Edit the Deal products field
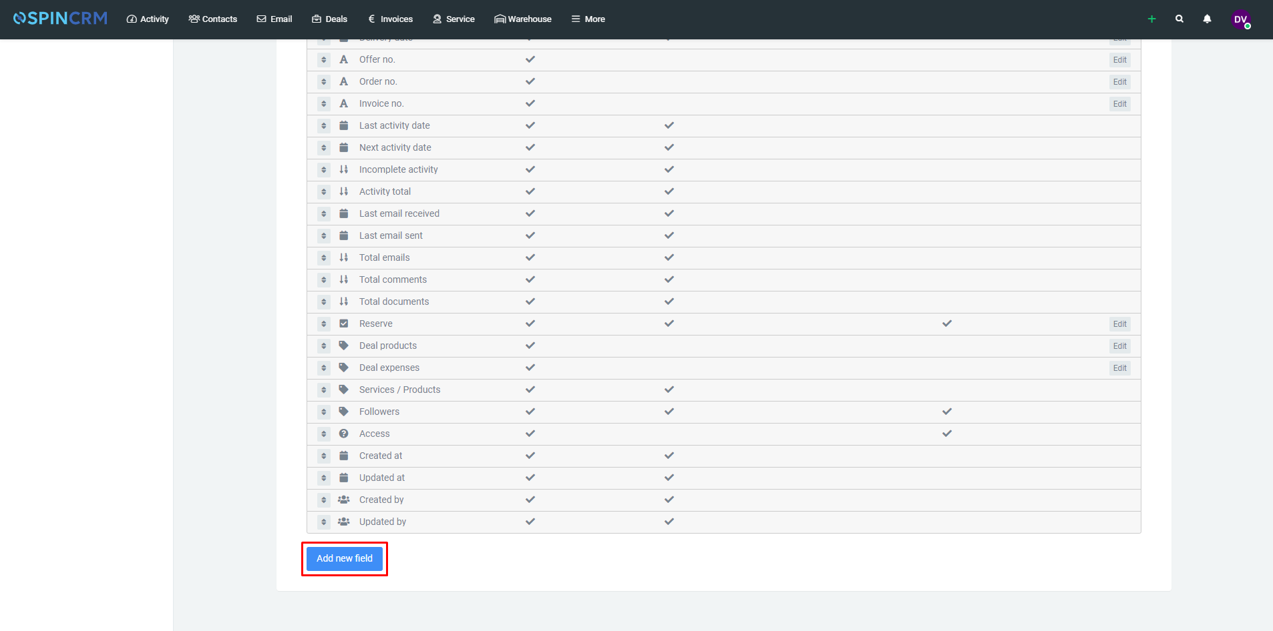Image resolution: width=1273 pixels, height=631 pixels. tap(1120, 346)
